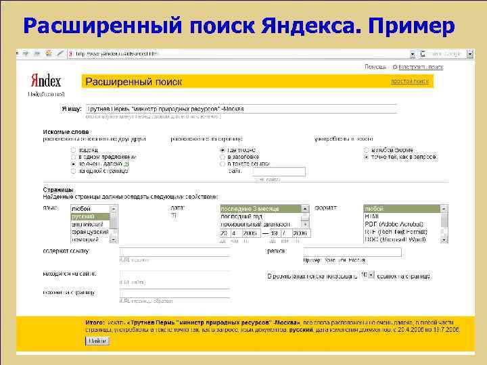Viewport: 487px width, 365px height.
Task: Choose 'DOC (Microsoft Word)' format
Action: click(402, 239)
